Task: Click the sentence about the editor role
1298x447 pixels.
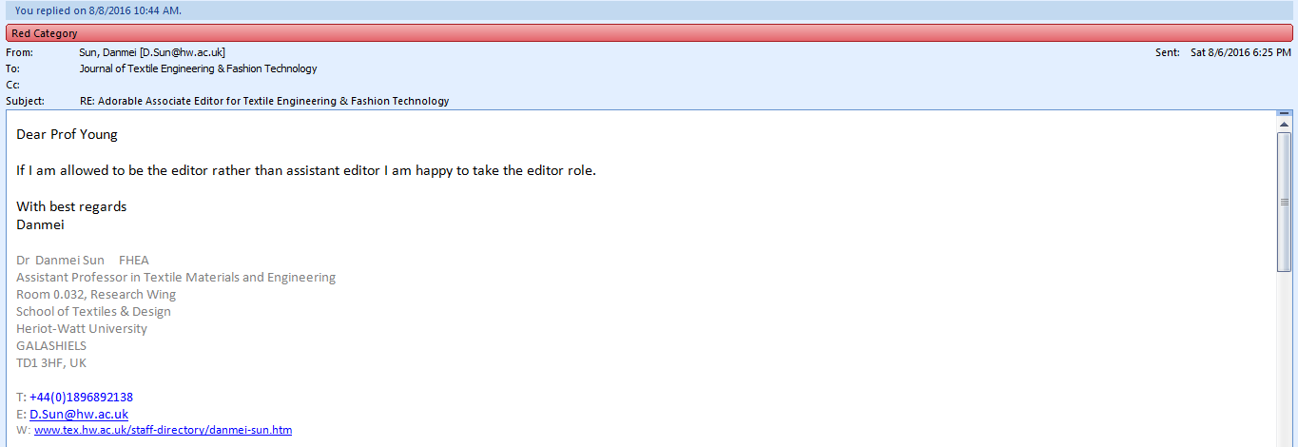Action: click(305, 171)
